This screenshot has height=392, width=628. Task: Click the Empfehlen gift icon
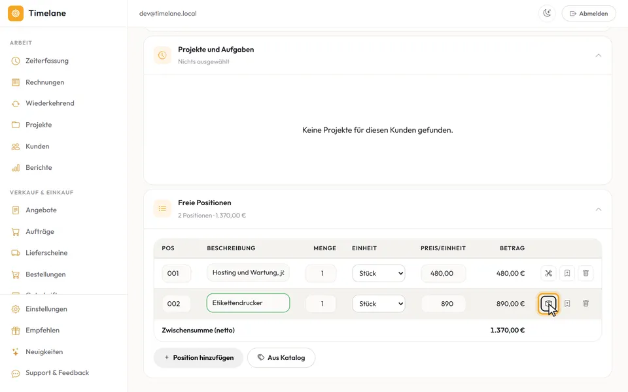(x=16, y=331)
